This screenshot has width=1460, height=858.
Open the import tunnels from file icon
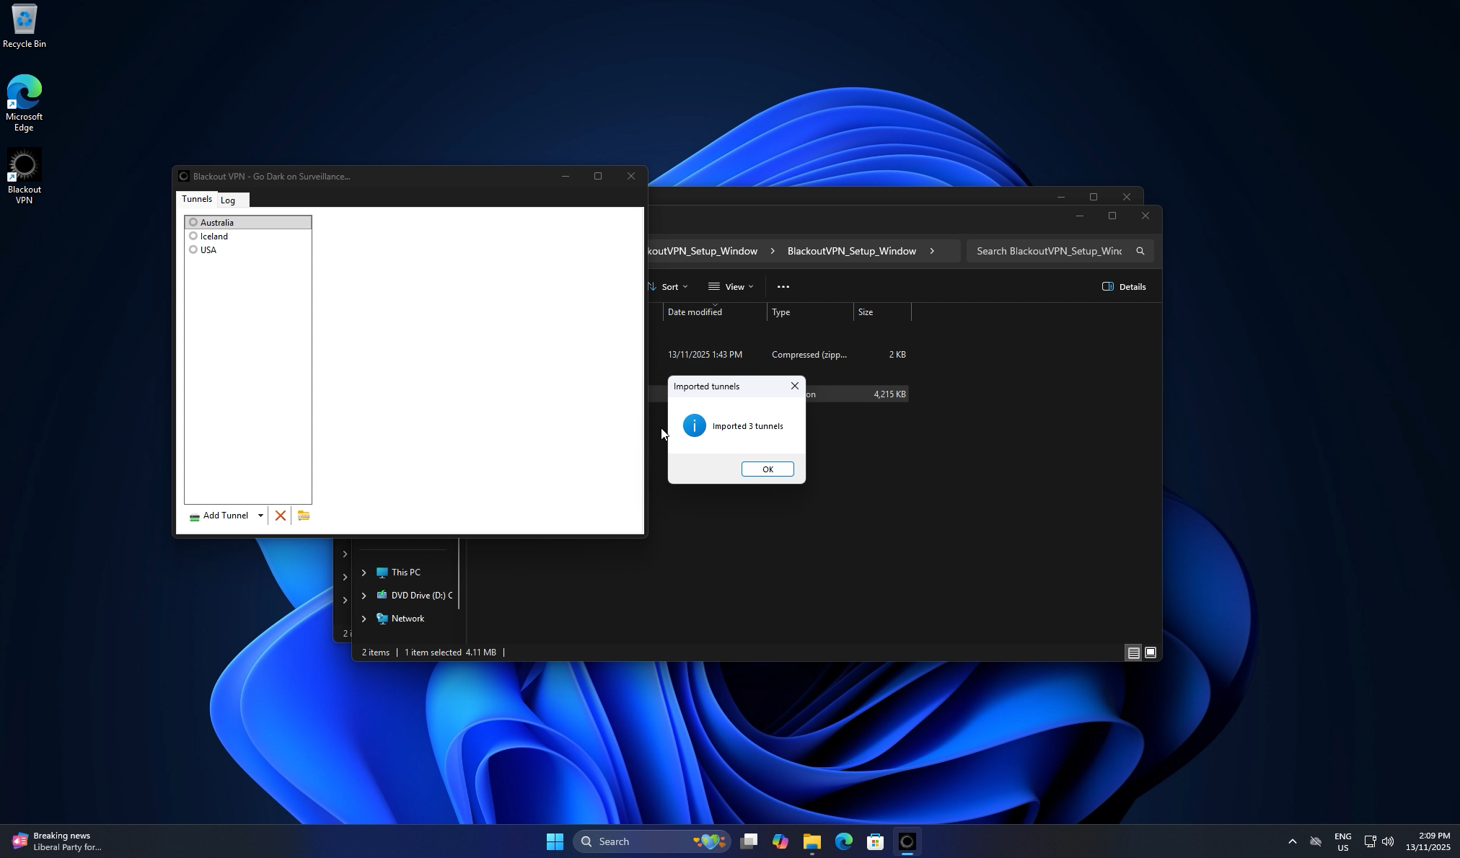click(x=303, y=516)
